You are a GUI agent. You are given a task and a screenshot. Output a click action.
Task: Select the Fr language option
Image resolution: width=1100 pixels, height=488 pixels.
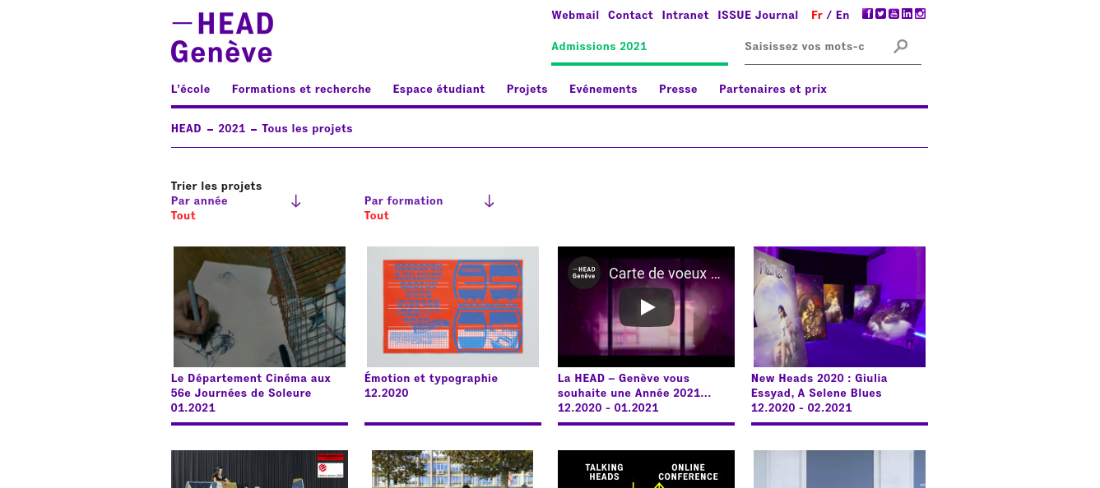tap(816, 15)
